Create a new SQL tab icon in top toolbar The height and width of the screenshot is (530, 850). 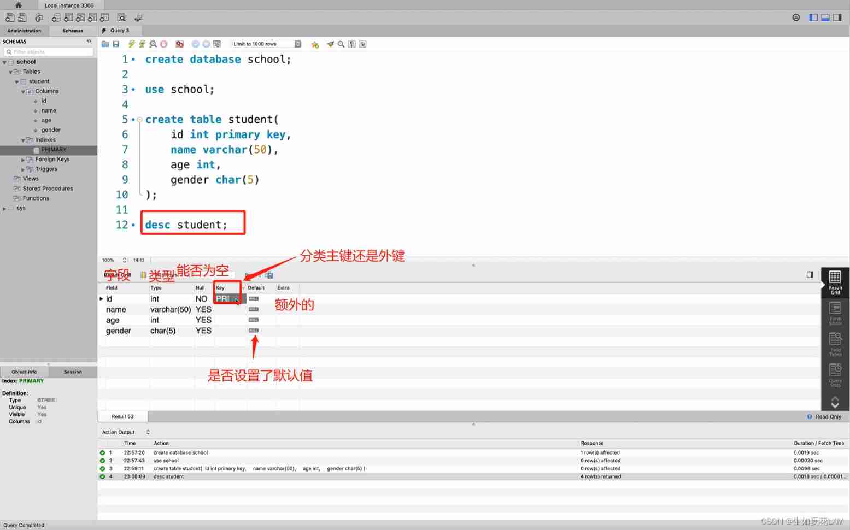coord(10,17)
